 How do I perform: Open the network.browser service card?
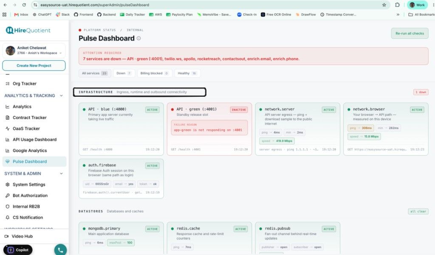coord(386,129)
